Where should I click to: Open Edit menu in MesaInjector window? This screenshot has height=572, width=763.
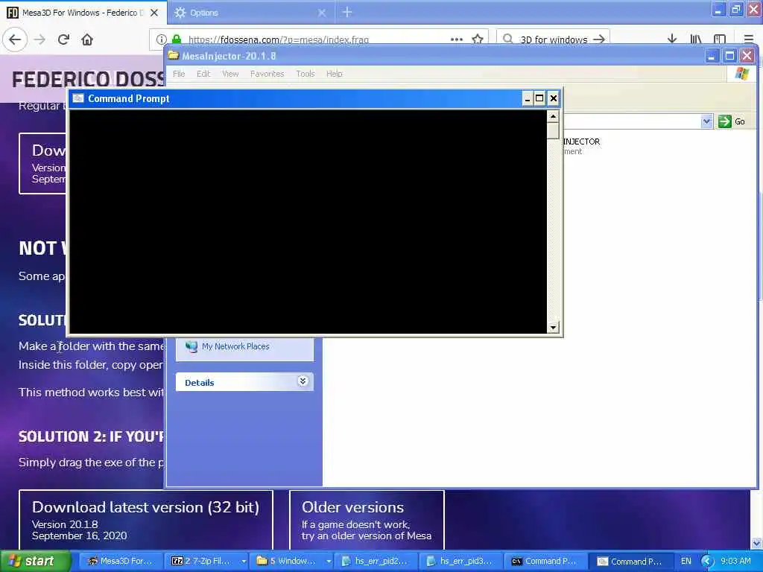point(203,74)
